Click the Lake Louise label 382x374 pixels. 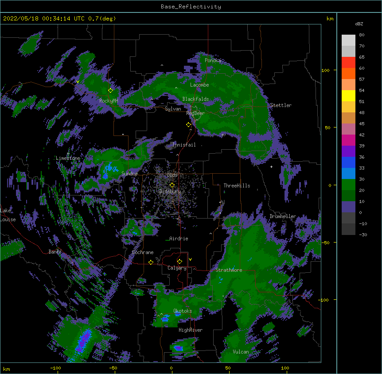8,215
